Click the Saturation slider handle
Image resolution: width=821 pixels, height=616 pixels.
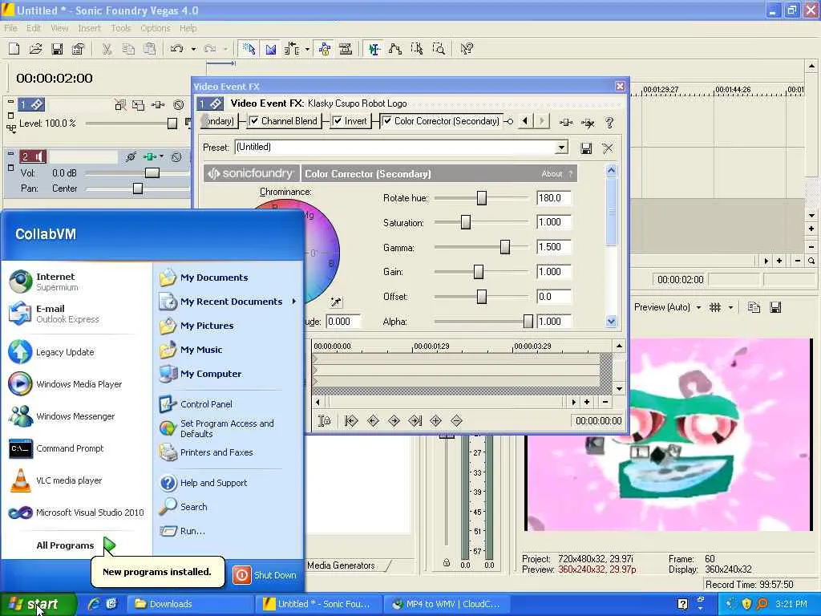(466, 222)
